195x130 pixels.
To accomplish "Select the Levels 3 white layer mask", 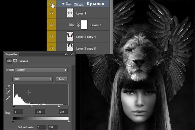I will tap(84, 25).
